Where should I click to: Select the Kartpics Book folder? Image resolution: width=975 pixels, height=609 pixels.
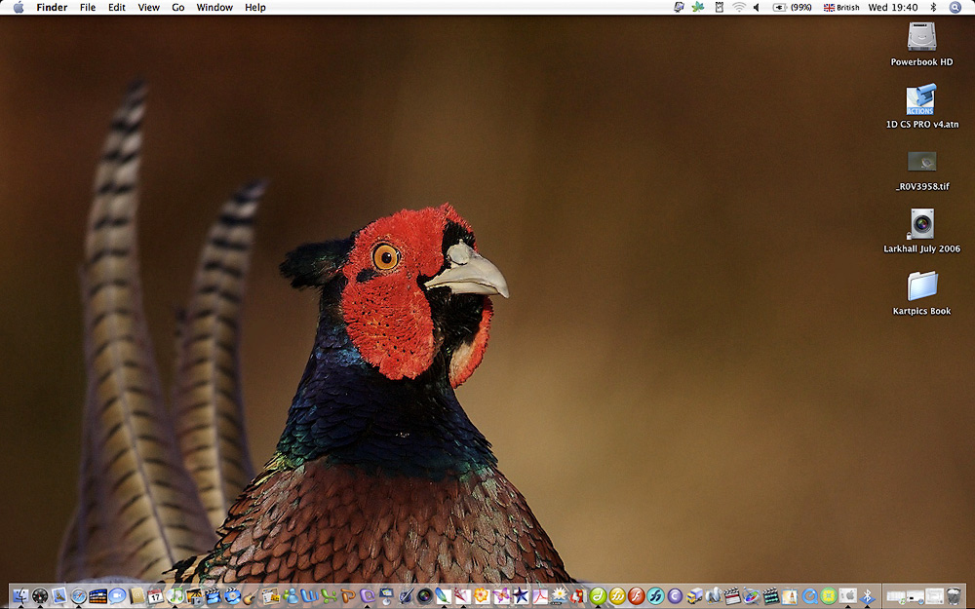tap(921, 285)
